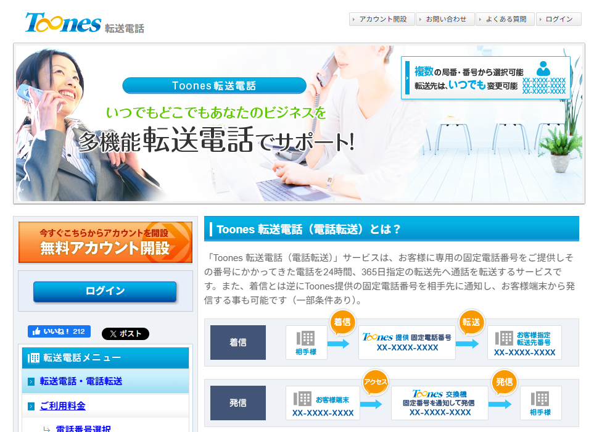The width and height of the screenshot is (594, 432).
Task: Click the orange 転送 speech bubble
Action: [471, 323]
